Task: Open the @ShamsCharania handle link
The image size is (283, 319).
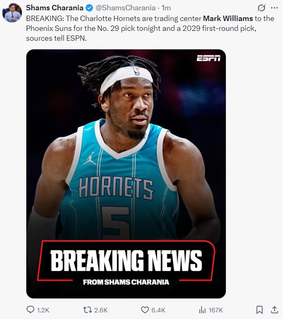Action: tap(125, 8)
